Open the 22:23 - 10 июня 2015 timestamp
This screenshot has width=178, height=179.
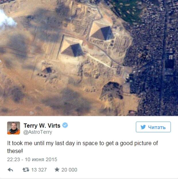tap(32, 159)
